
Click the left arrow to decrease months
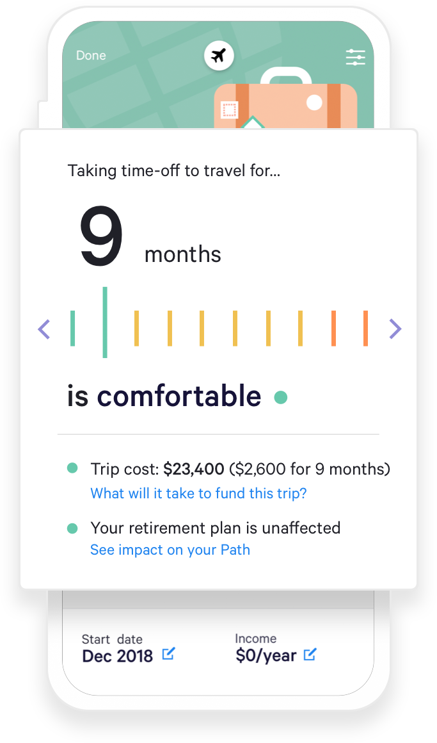tap(44, 329)
